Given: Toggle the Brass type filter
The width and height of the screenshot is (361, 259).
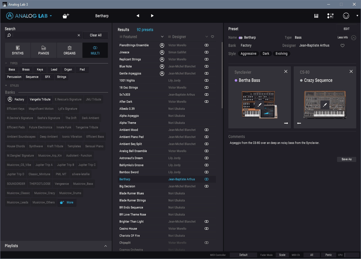Looking at the screenshot, I should point(26,69).
